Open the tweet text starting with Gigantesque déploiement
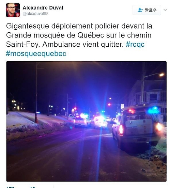170x188 pixels. 79,35
